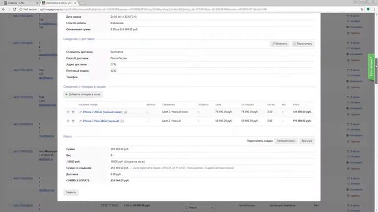Click the page vertical scrollbar thumb
The width and height of the screenshot is (378, 212).
pos(376,71)
